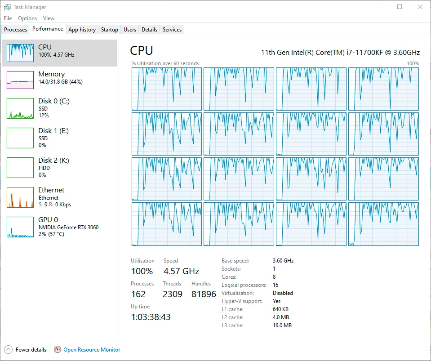The height and width of the screenshot is (361, 431).
Task: Click the Virtualisation Disabled value
Action: [283, 293]
